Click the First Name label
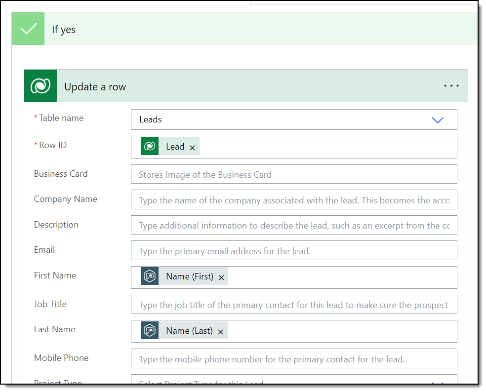 point(55,275)
